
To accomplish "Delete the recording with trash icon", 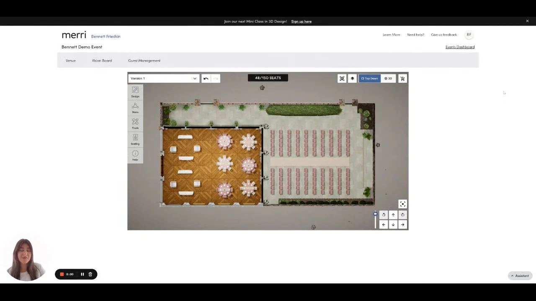I will click(x=90, y=274).
